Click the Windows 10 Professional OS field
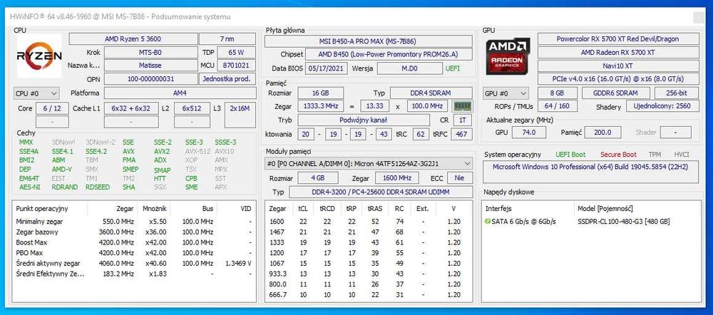Image resolution: width=713 pixels, height=315 pixels. point(590,172)
